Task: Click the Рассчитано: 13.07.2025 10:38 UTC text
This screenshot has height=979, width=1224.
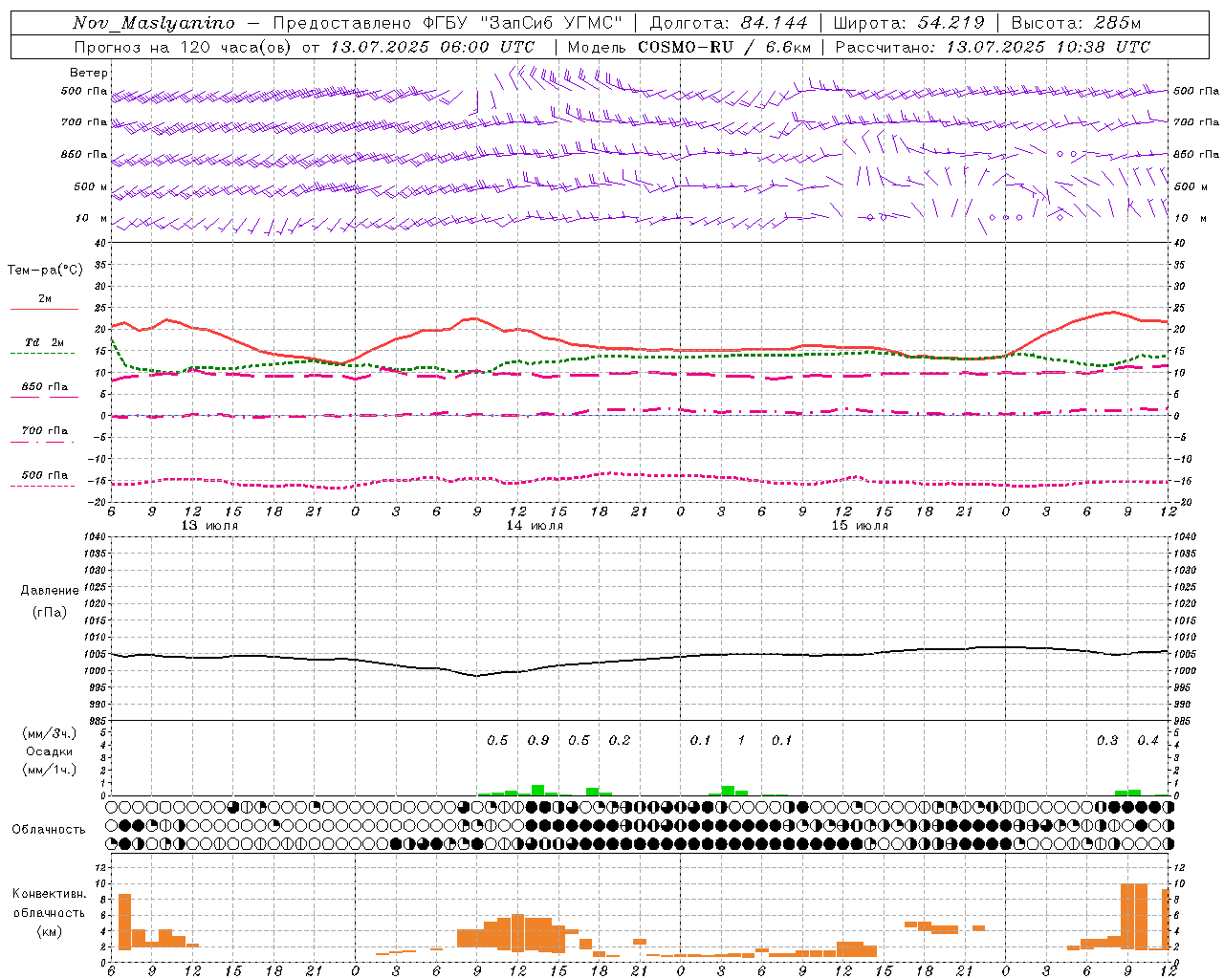Action: pyautogui.click(x=993, y=47)
